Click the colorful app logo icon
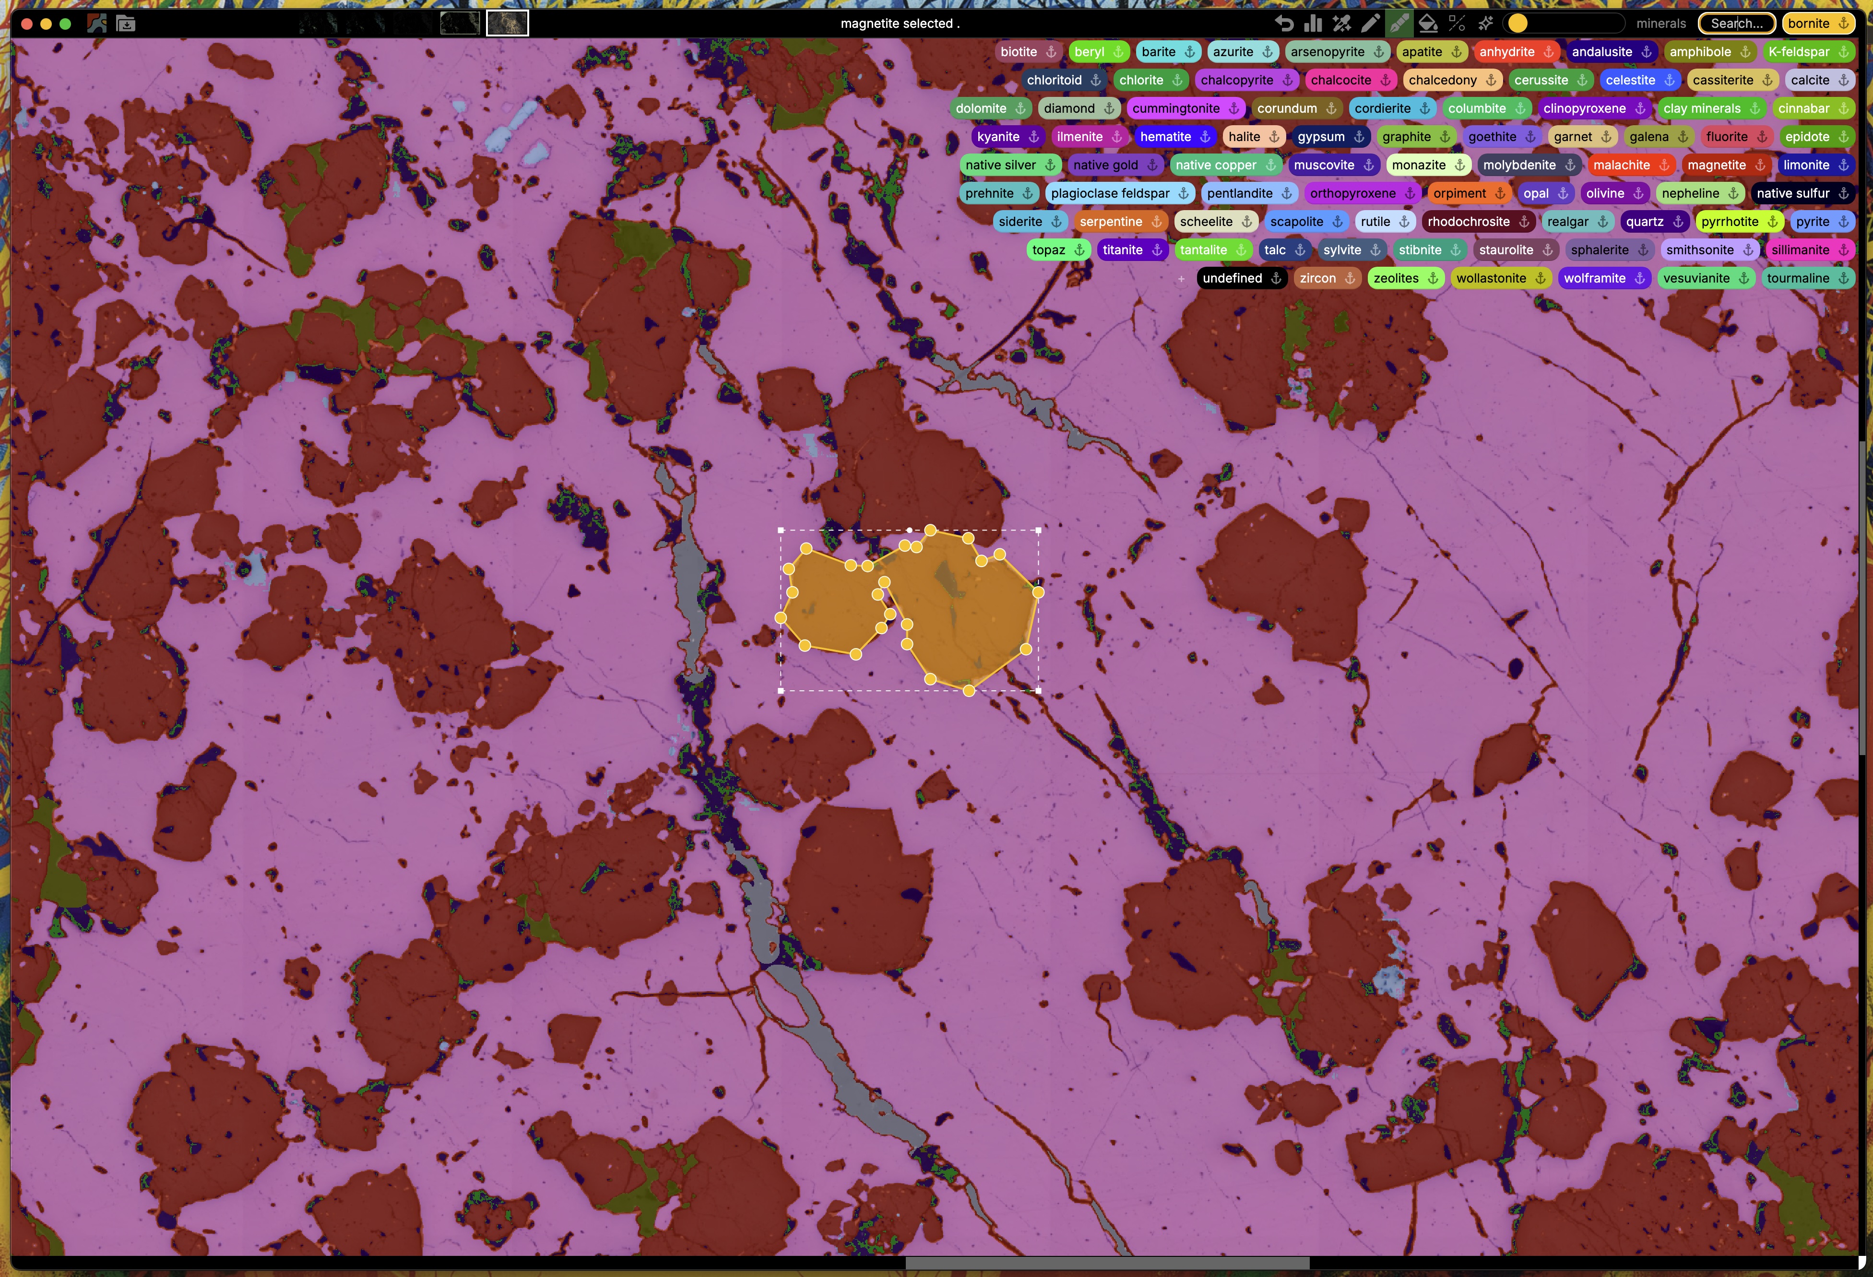Image resolution: width=1873 pixels, height=1277 pixels. (97, 24)
